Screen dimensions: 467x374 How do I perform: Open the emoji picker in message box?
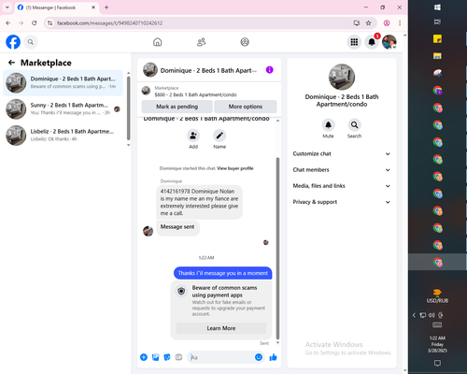[259, 357]
